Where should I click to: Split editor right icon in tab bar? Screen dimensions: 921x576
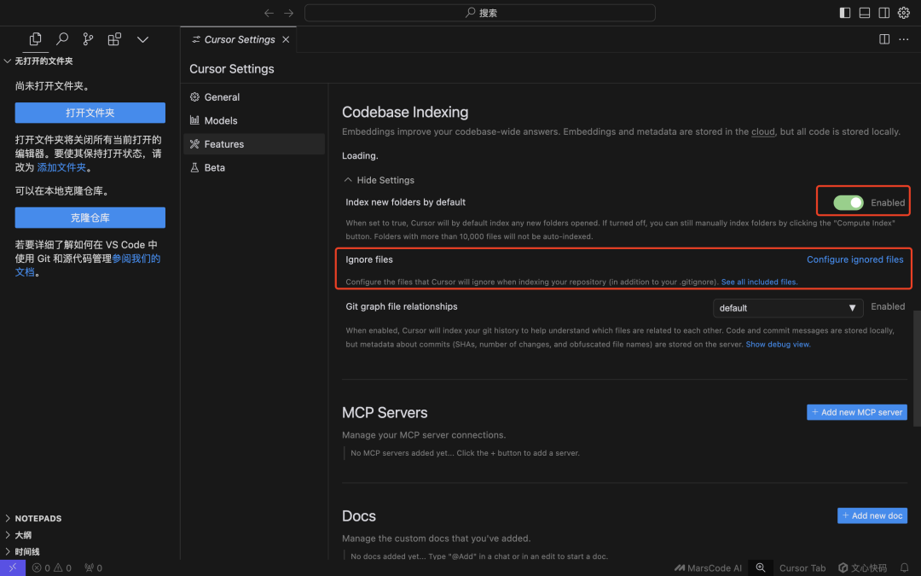pos(884,39)
